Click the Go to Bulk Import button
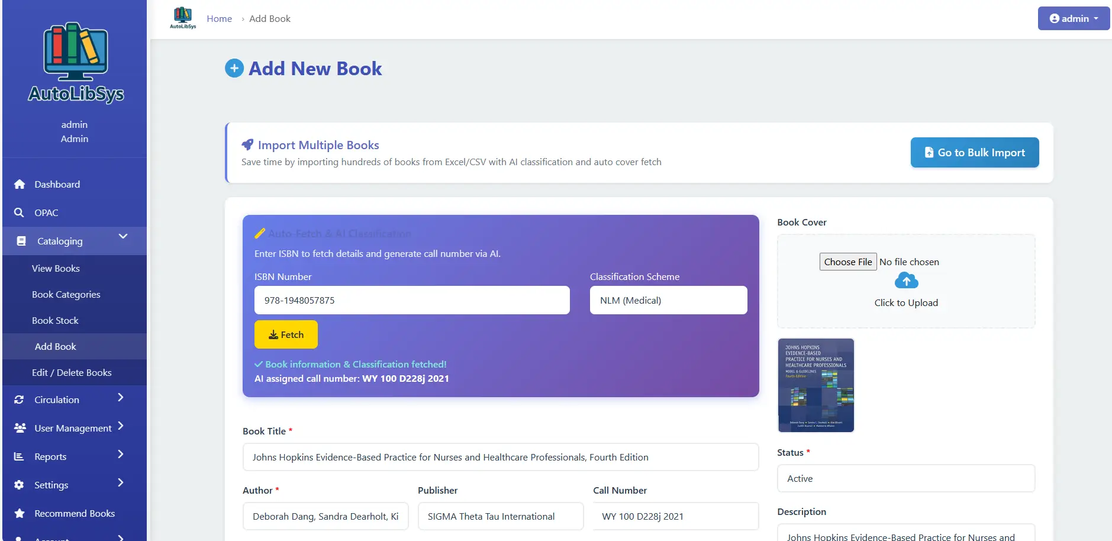 coord(974,153)
